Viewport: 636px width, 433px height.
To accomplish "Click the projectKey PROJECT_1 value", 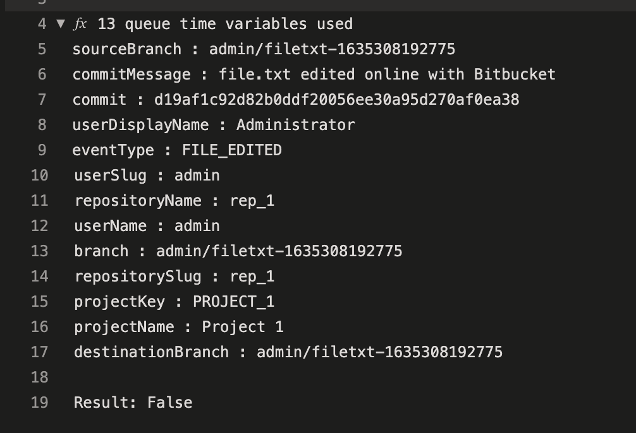I will coord(233,302).
